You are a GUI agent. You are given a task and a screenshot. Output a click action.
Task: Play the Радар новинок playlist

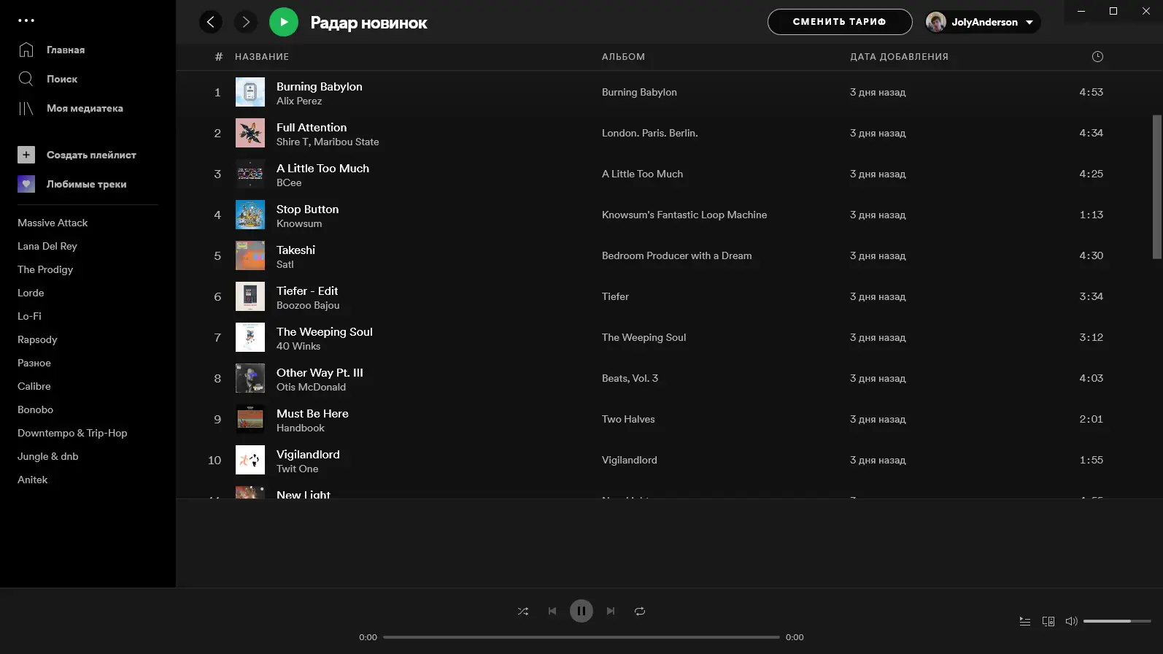pyautogui.click(x=284, y=22)
